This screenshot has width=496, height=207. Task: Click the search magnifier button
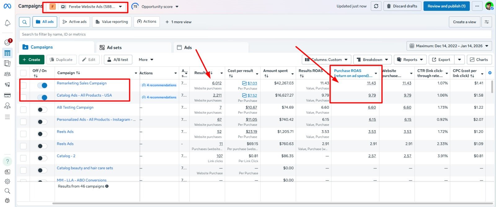(x=24, y=22)
